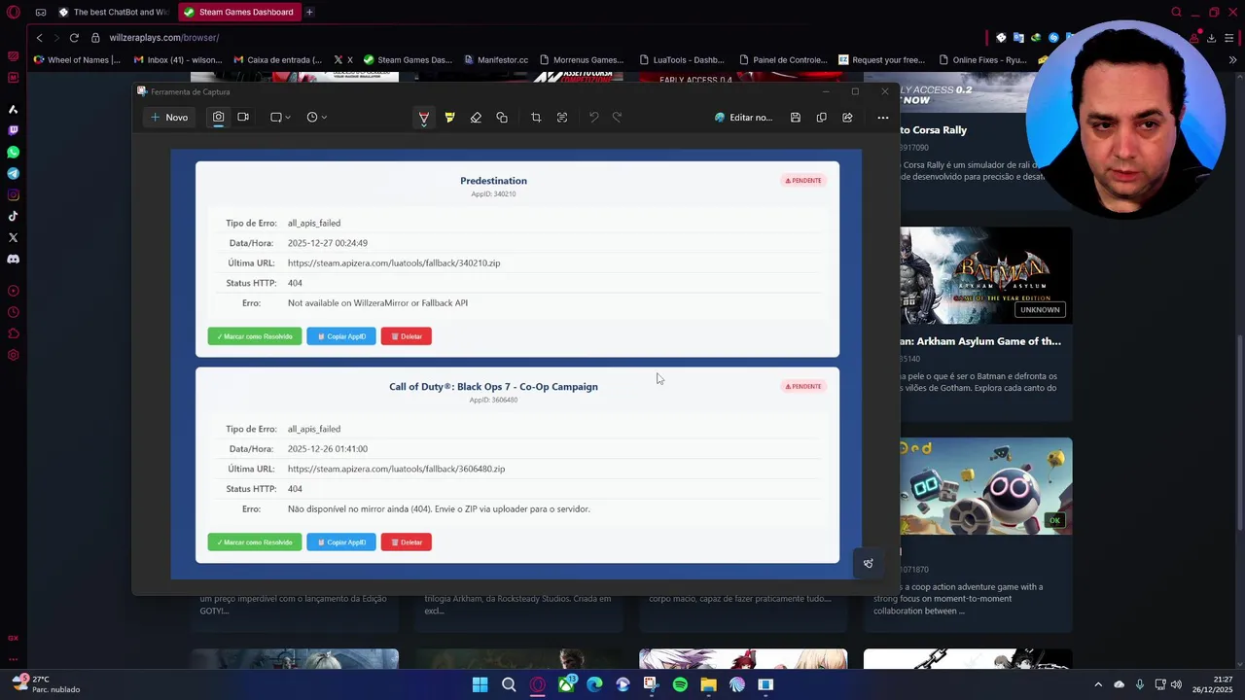Screen dimensions: 1245x700
Task: Open the Inbox (41) Gmail bookmark
Action: 178,59
